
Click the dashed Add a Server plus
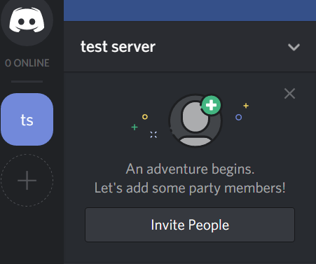[x=27, y=180]
